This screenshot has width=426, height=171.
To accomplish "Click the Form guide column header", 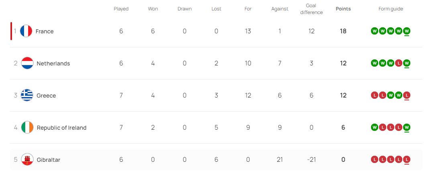I will tap(391, 9).
